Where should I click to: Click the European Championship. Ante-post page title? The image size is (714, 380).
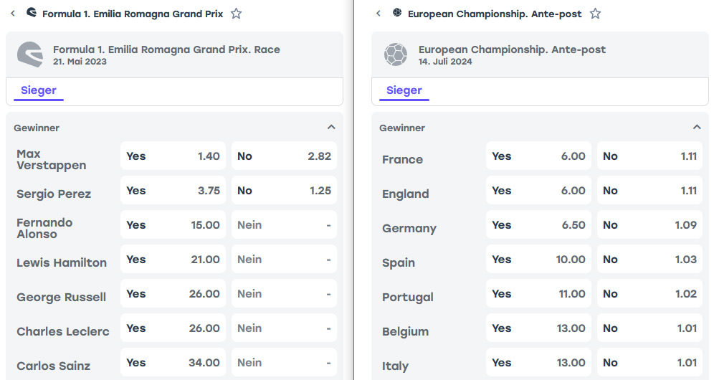click(495, 14)
